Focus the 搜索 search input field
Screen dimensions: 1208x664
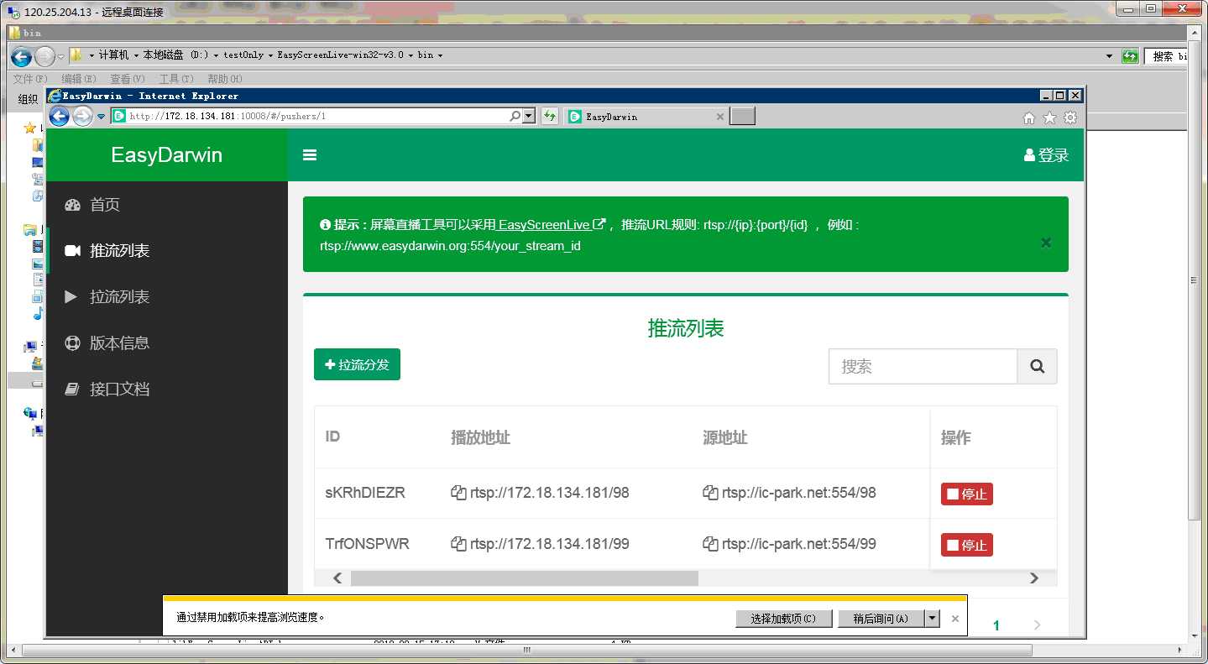tap(923, 367)
